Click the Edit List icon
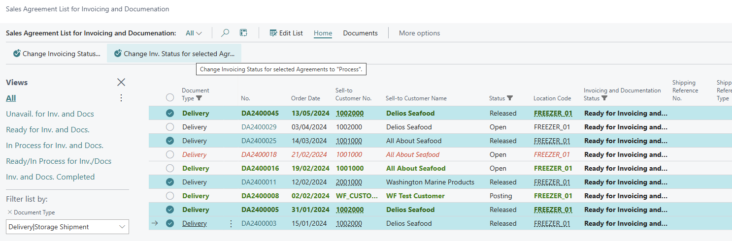 coord(273,33)
